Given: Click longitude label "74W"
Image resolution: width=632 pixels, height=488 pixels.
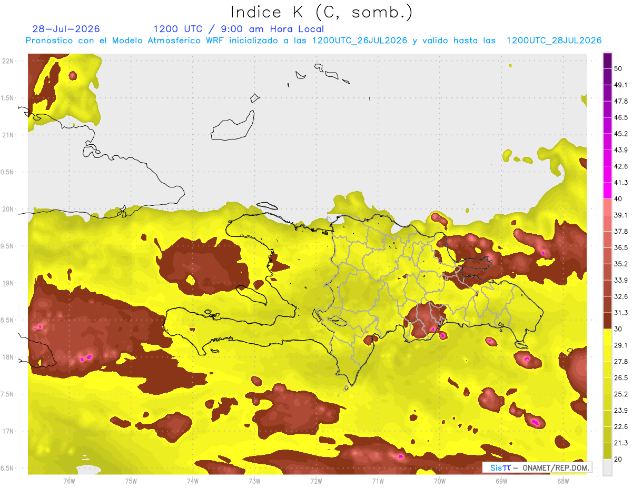Looking at the screenshot, I should [x=192, y=481].
